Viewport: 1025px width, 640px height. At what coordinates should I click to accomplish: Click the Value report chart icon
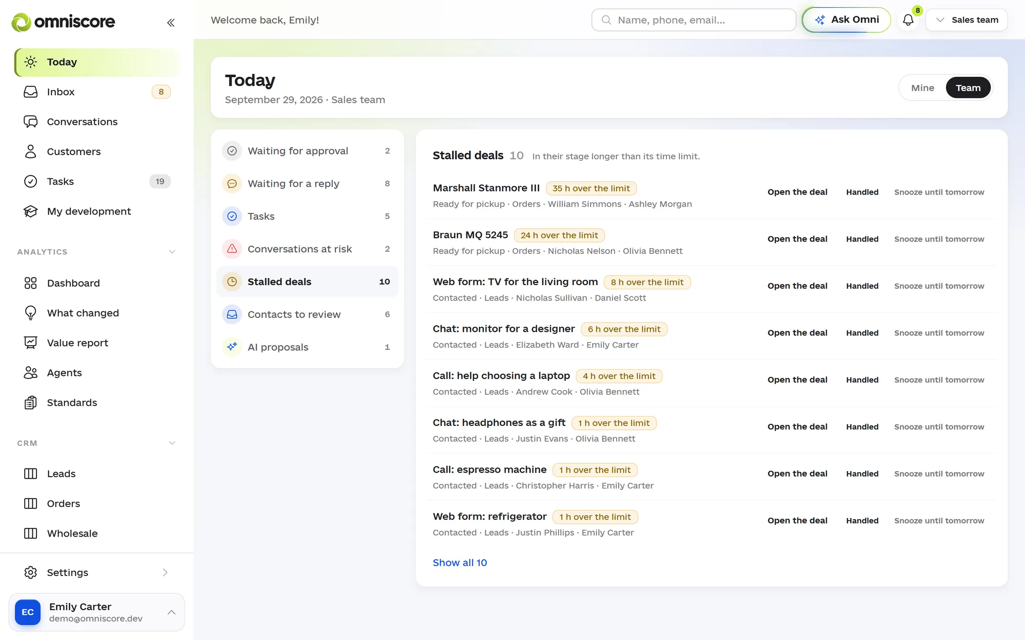(x=31, y=343)
